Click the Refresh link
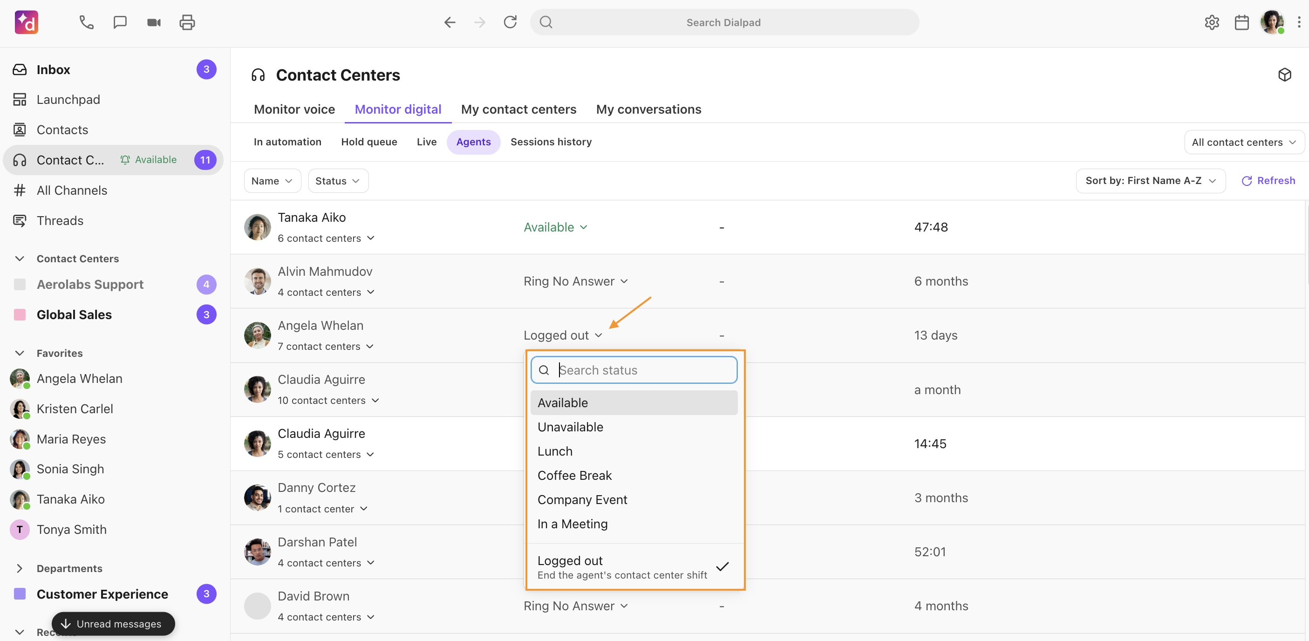The width and height of the screenshot is (1309, 641). [x=1268, y=180]
